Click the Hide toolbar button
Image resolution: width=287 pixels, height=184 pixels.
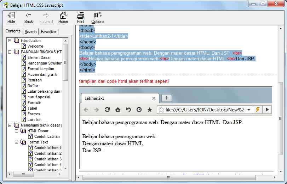tap(11, 18)
